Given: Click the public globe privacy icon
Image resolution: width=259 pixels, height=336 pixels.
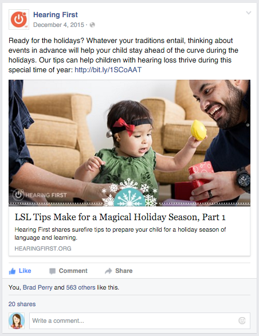Looking at the screenshot, I should [x=92, y=25].
